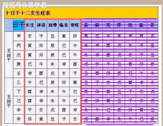Screen dimensions: 163x126
Task: Select the 甲 row label
Action: coord(19,36)
